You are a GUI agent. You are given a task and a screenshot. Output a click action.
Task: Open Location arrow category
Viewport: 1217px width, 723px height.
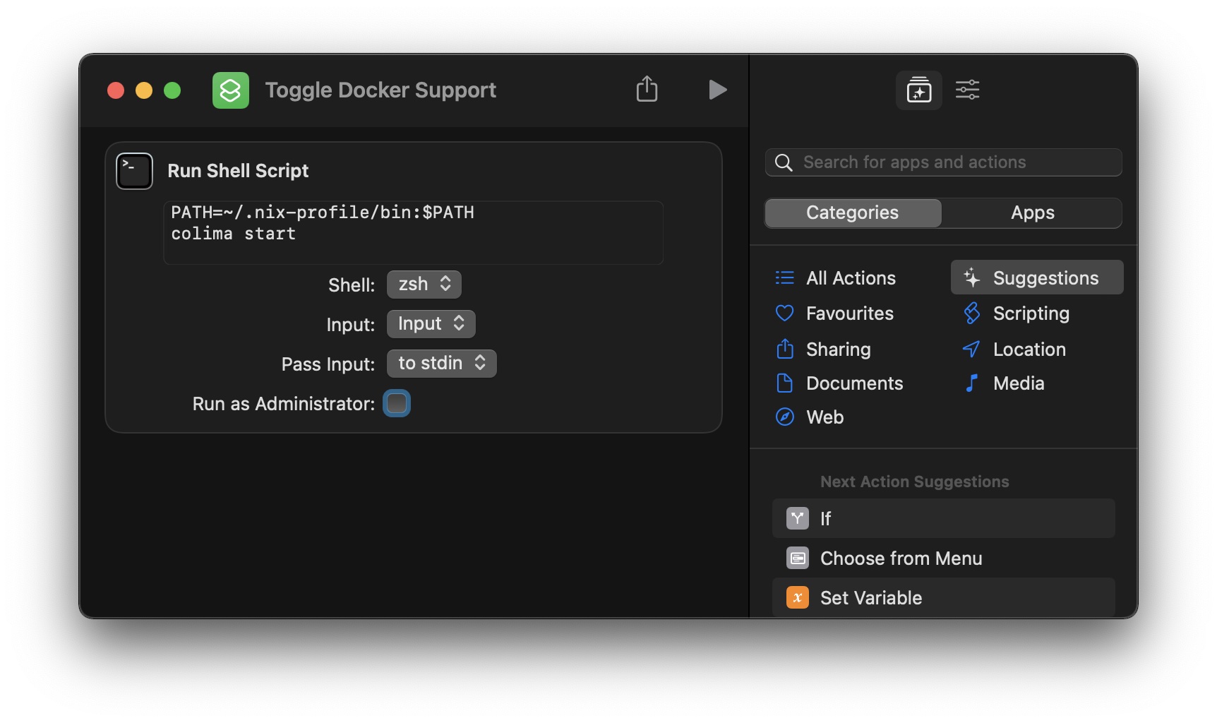pyautogui.click(x=971, y=349)
